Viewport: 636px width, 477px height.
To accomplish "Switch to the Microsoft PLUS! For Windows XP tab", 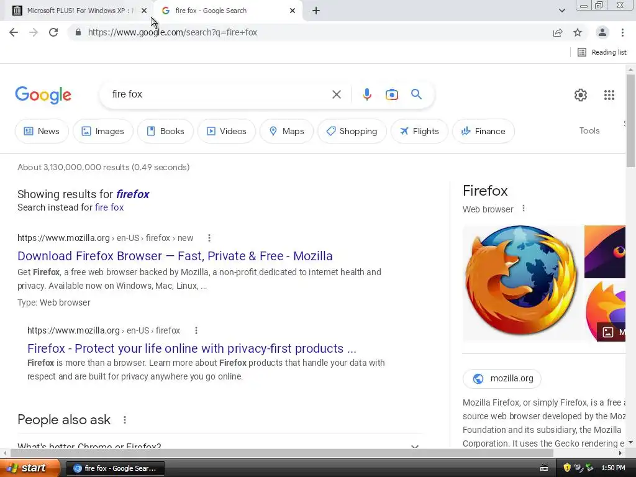I will tap(77, 11).
